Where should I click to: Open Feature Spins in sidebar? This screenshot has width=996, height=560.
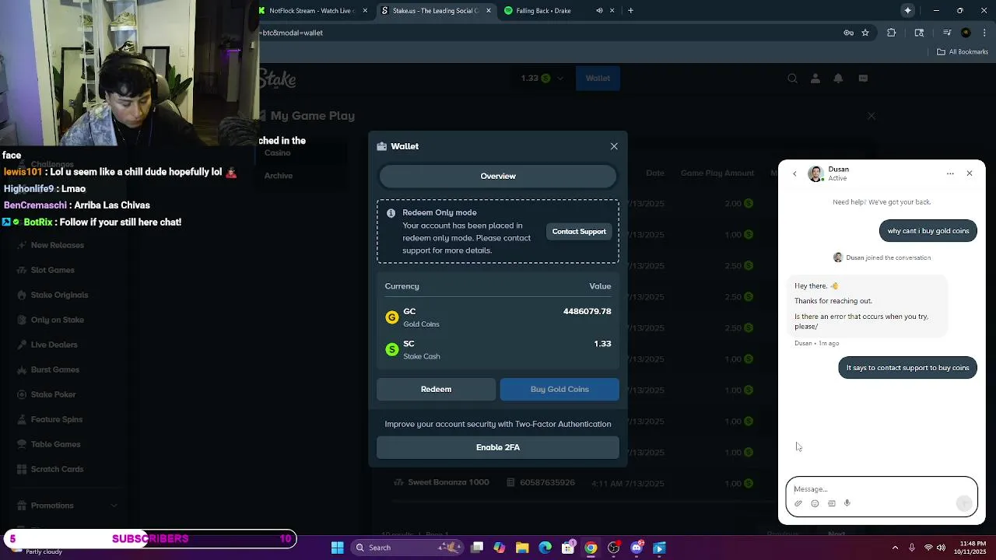[57, 419]
